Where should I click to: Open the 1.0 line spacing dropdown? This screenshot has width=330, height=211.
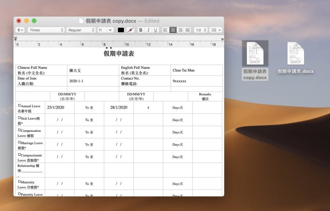pos(201,30)
